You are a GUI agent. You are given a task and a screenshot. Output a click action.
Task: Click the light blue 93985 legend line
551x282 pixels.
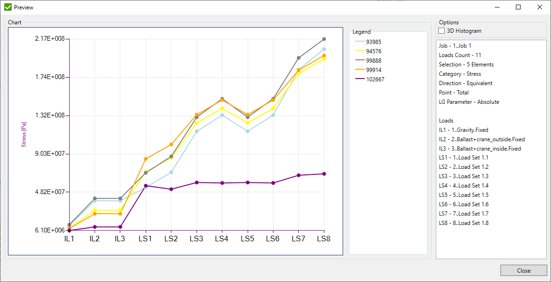tap(359, 42)
